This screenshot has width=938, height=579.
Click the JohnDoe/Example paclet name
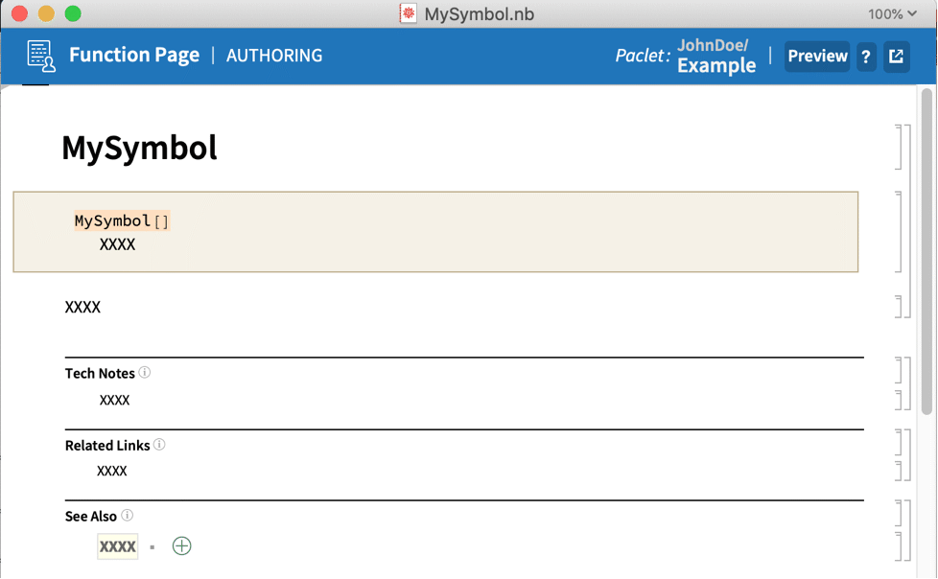[715, 57]
